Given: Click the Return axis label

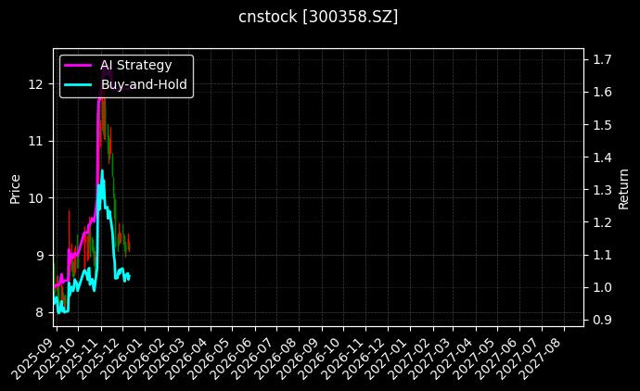Looking at the screenshot, I should [623, 188].
